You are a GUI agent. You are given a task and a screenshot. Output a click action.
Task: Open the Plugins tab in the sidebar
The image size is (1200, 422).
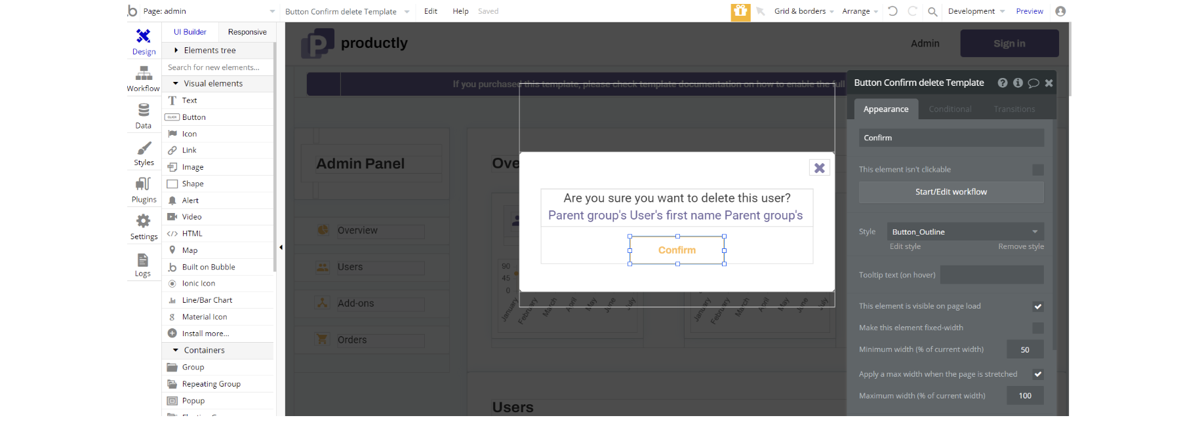[144, 190]
